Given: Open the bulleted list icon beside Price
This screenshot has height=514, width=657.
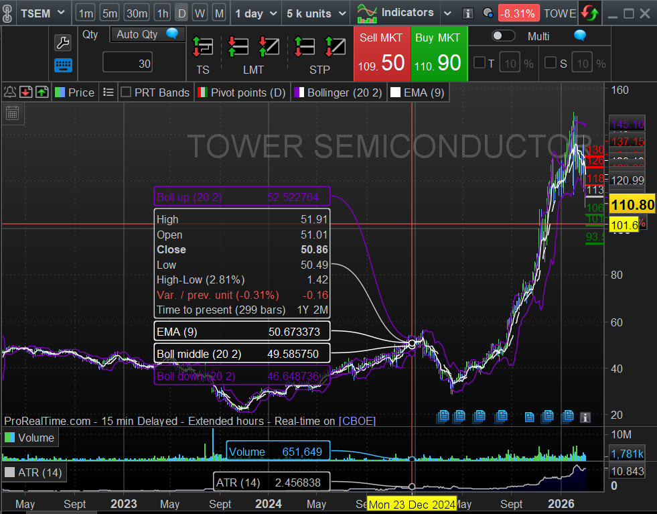Looking at the screenshot, I should point(108,92).
